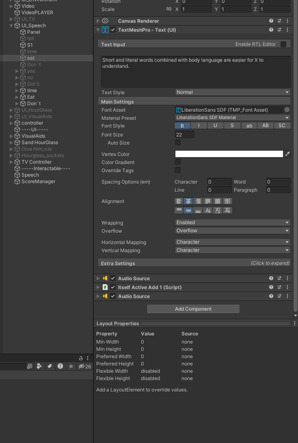Enable Color Gradient checkbox
Image resolution: width=298 pixels, height=443 pixels.
(178, 162)
